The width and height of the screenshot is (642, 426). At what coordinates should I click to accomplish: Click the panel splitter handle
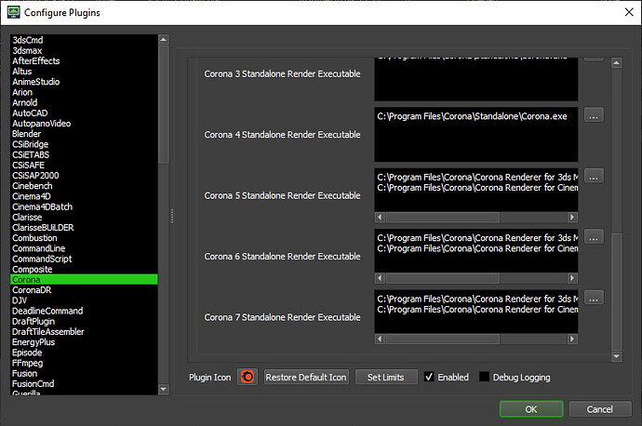click(172, 216)
